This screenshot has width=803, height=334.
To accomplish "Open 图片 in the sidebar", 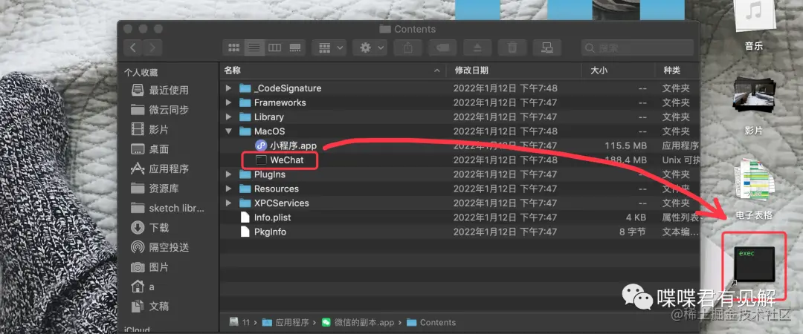I will 150,267.
